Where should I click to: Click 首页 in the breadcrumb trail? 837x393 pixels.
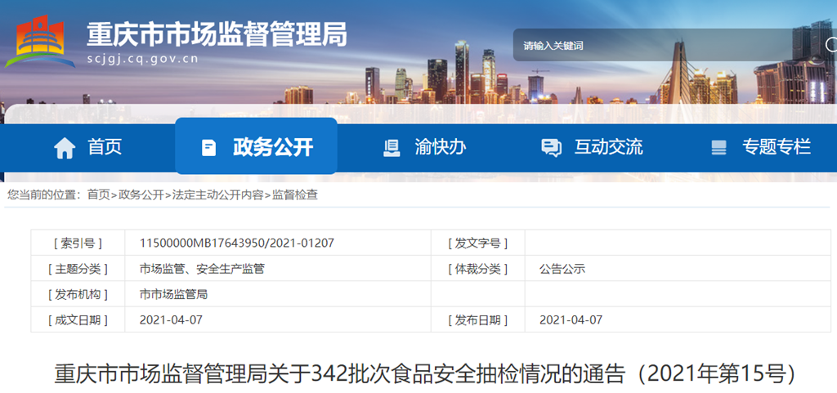click(x=98, y=195)
